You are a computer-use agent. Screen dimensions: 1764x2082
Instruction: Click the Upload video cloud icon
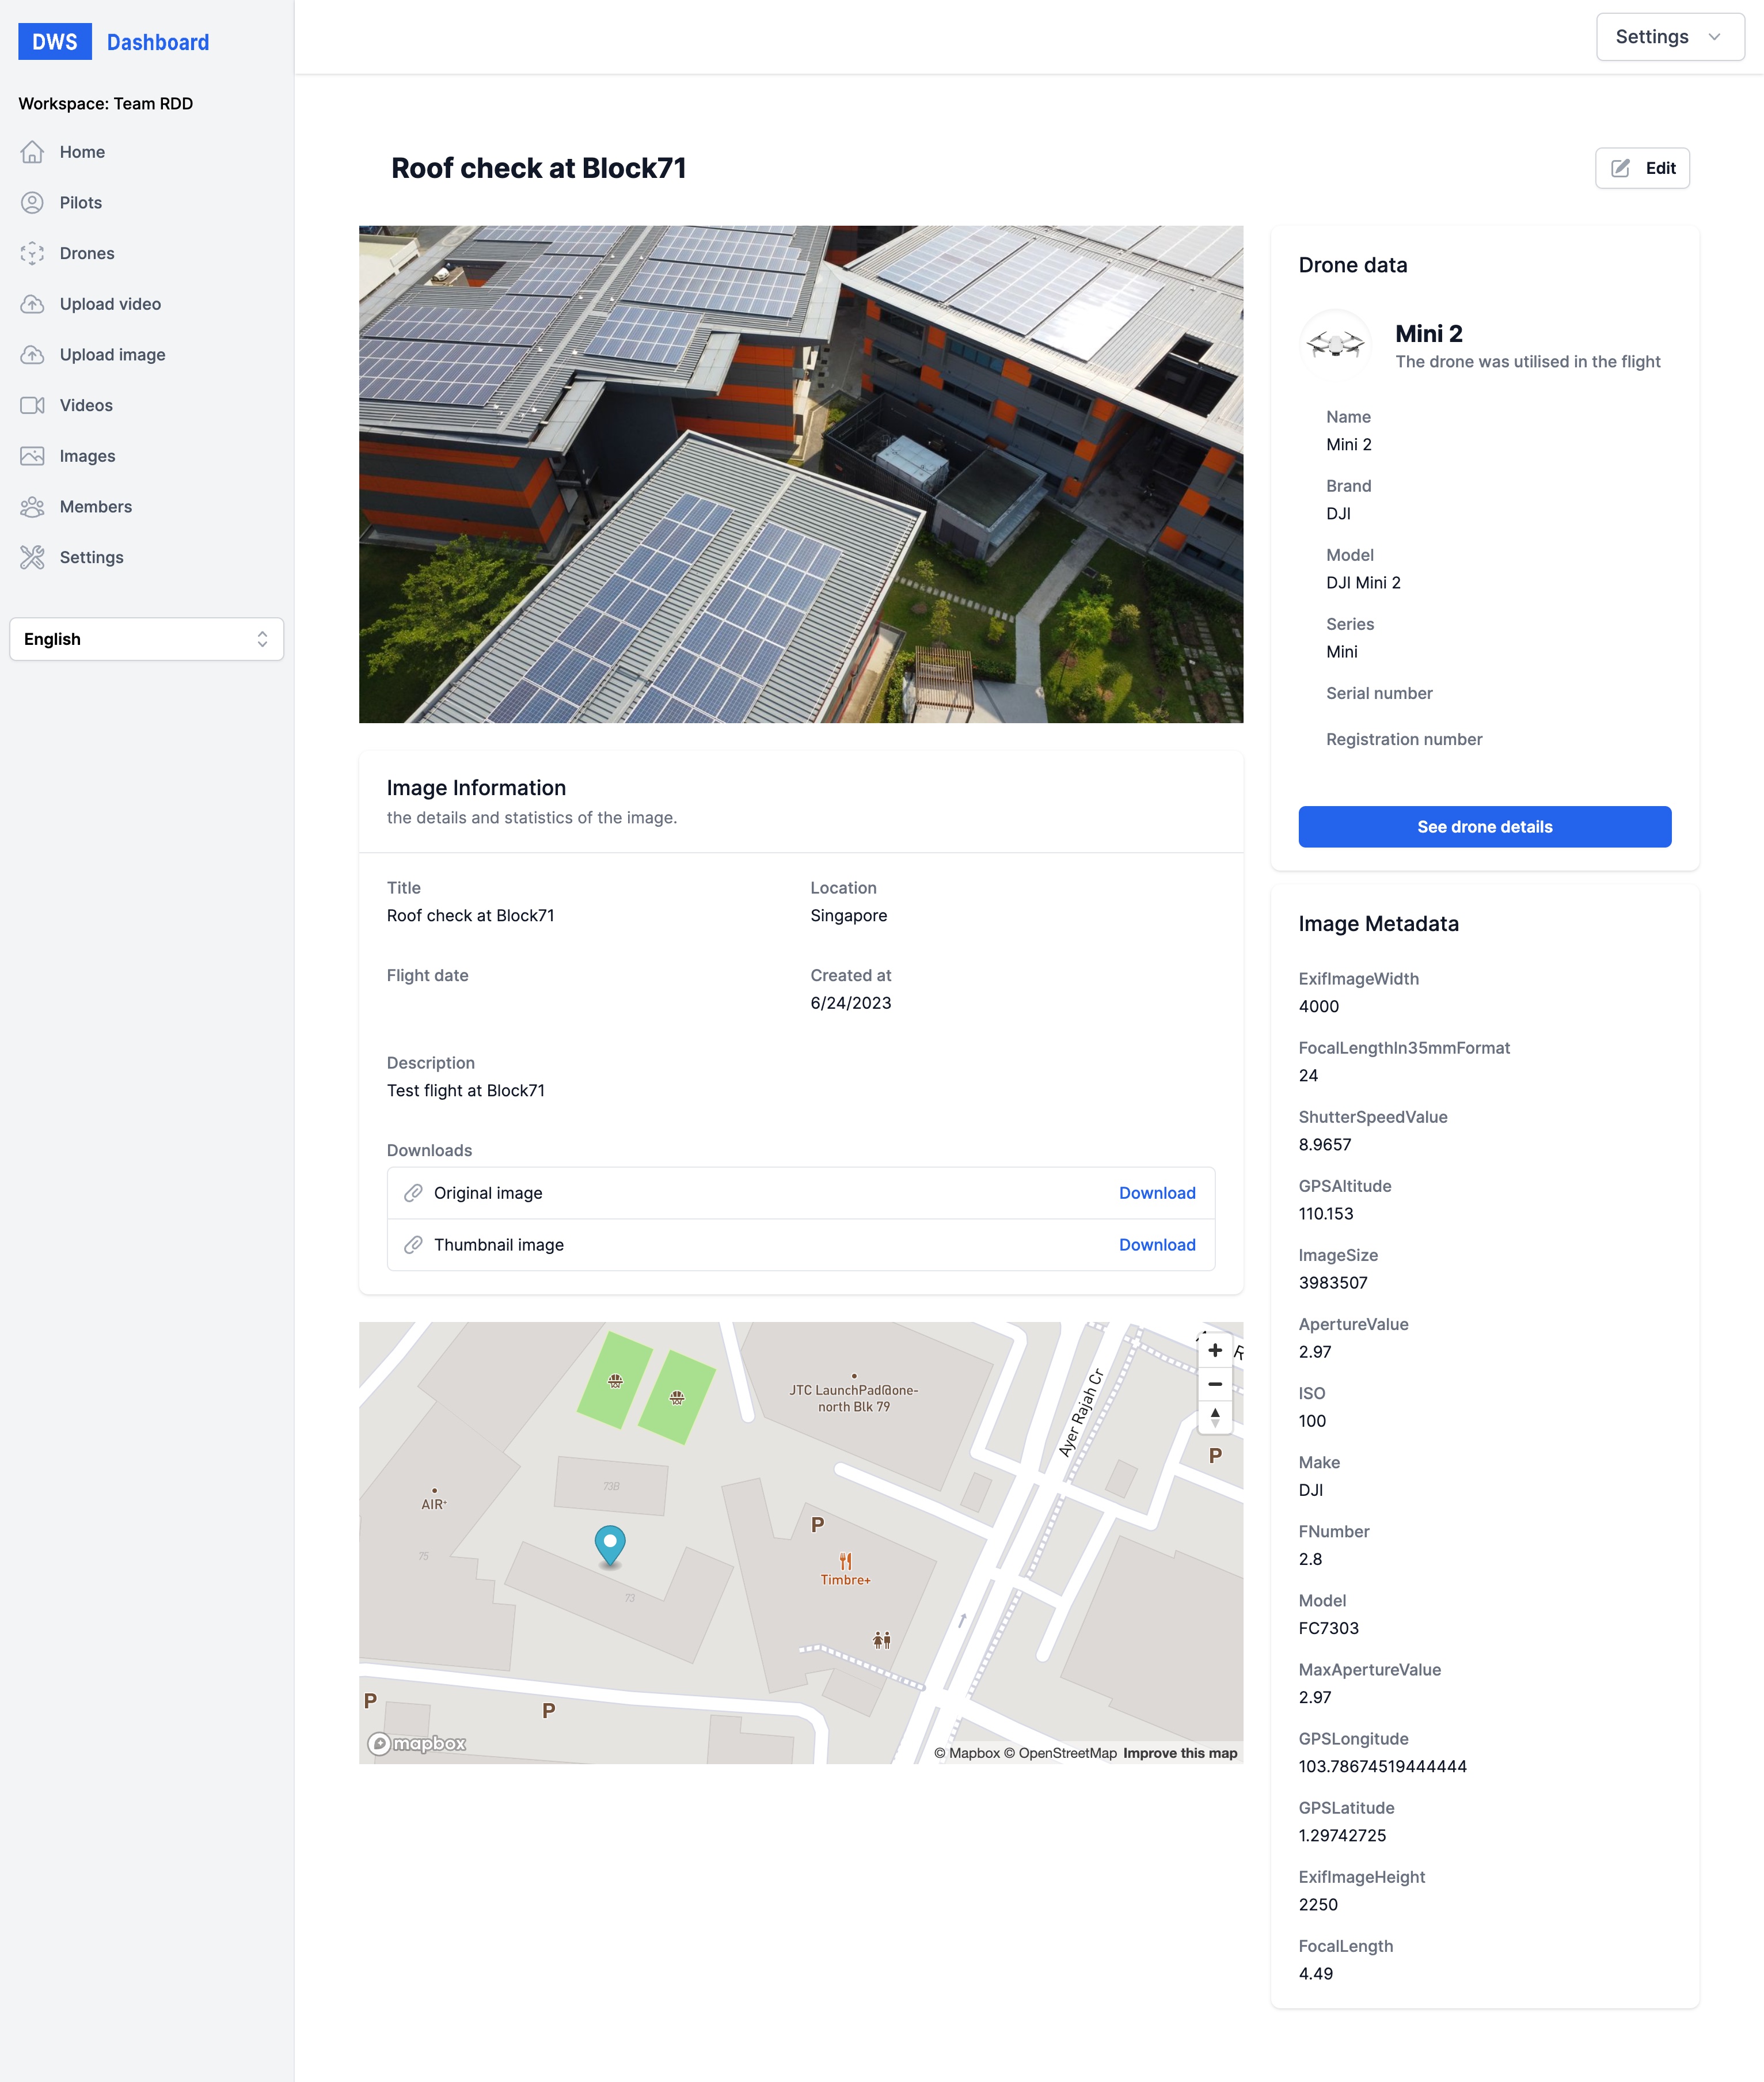coord(32,304)
